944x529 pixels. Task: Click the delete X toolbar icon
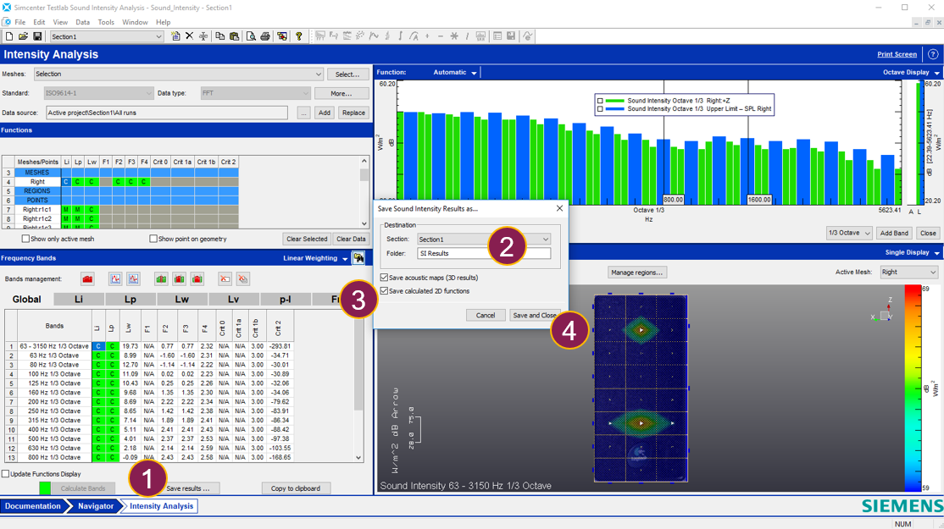(x=189, y=36)
